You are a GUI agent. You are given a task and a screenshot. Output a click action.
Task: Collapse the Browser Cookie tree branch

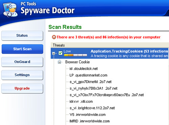(x=59, y=62)
